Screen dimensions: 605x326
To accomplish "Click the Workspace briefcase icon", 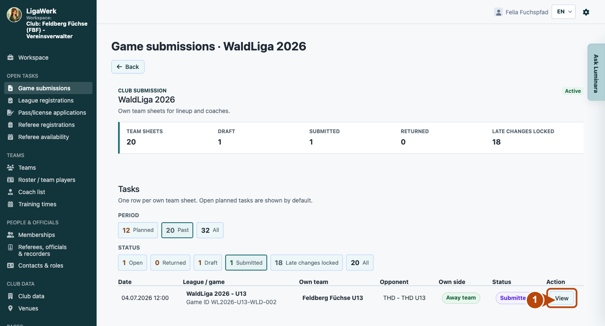I will pos(11,58).
